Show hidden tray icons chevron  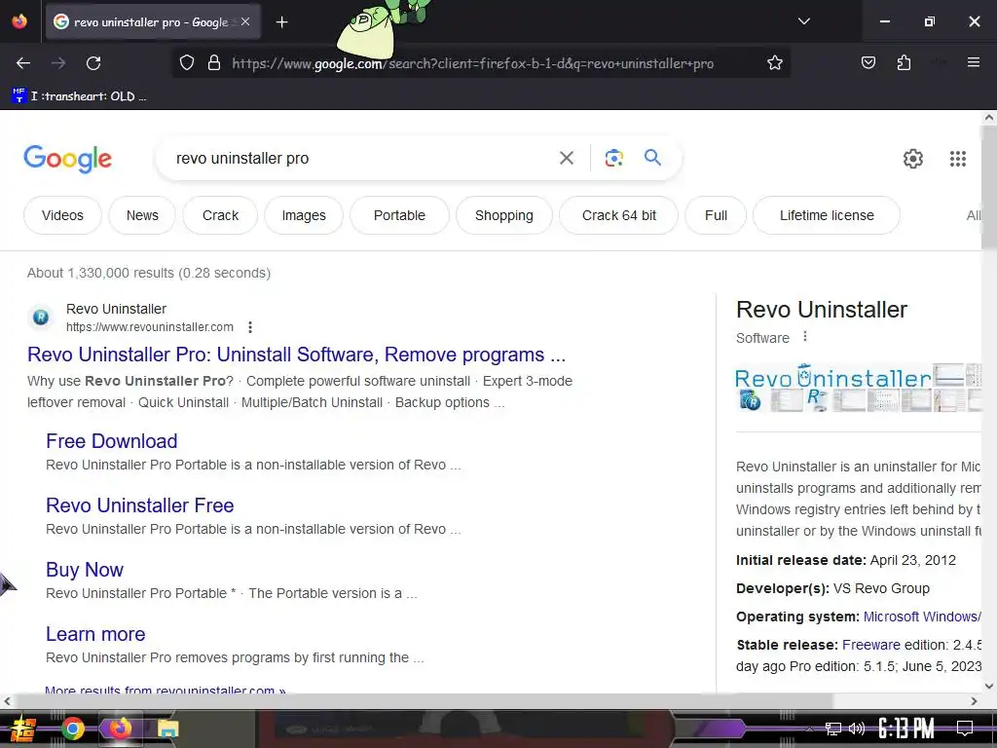pyautogui.click(x=809, y=729)
